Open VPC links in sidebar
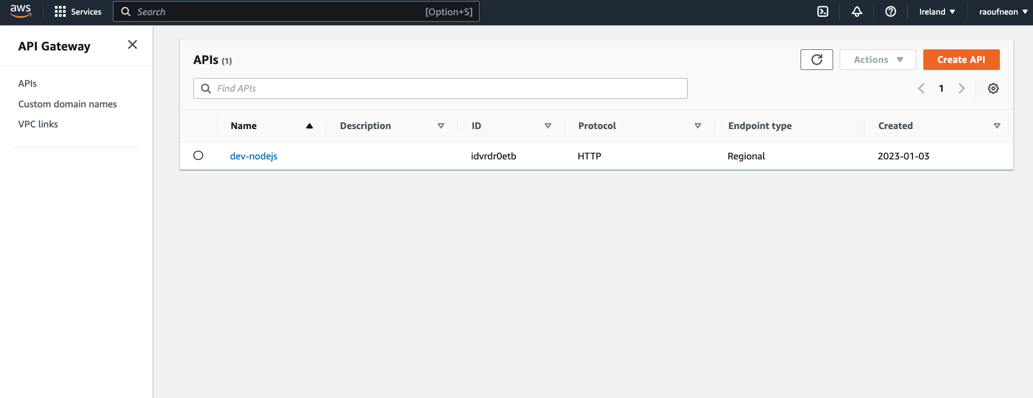This screenshot has height=398, width=1033. (x=38, y=124)
